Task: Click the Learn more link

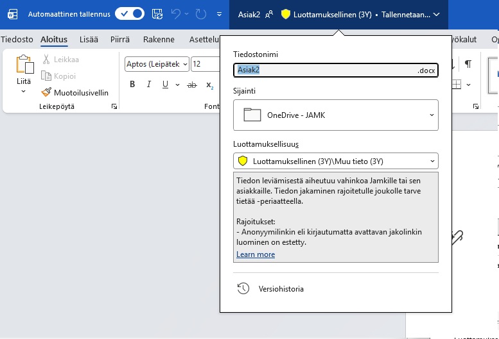Action: 256,254
